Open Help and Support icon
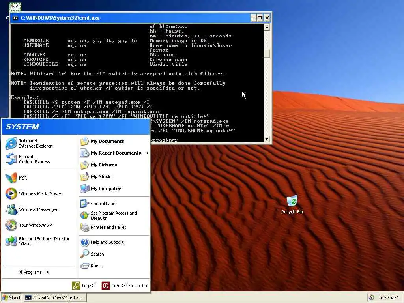Viewport: 404px width, 303px height. (x=84, y=242)
